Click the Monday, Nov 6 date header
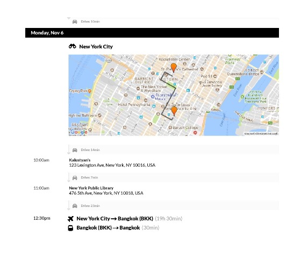This screenshot has height=258, width=301. 152,33
